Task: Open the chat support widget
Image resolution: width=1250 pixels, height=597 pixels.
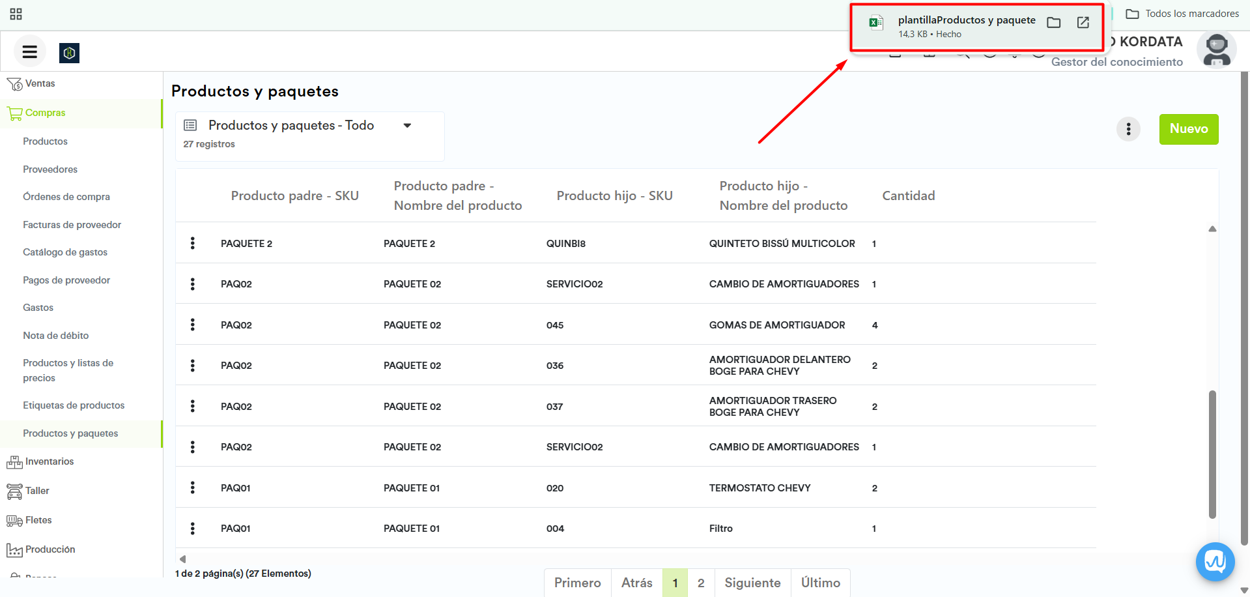Action: click(1215, 561)
